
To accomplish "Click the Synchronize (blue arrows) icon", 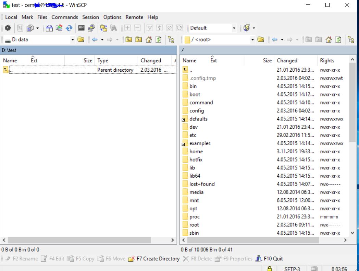I will [x=69, y=28].
